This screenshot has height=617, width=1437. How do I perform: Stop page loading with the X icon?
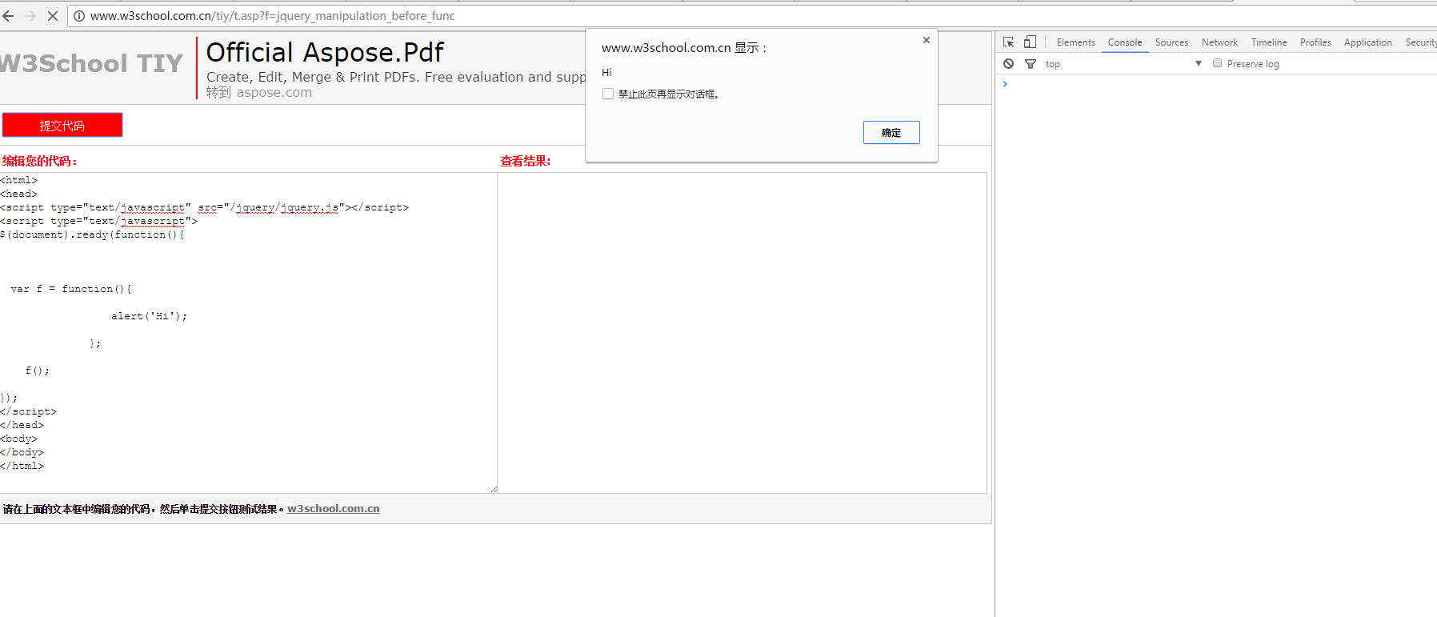[x=53, y=16]
